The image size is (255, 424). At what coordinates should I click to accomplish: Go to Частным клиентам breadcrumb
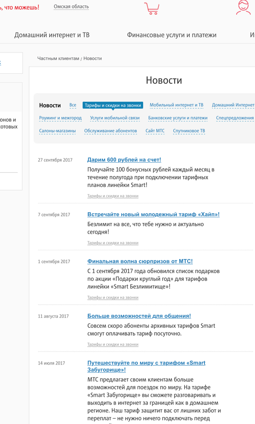click(58, 58)
